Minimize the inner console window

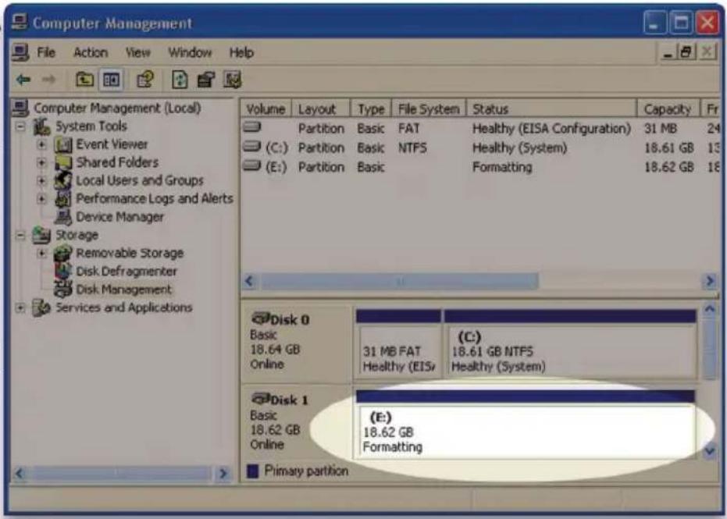coord(668,52)
